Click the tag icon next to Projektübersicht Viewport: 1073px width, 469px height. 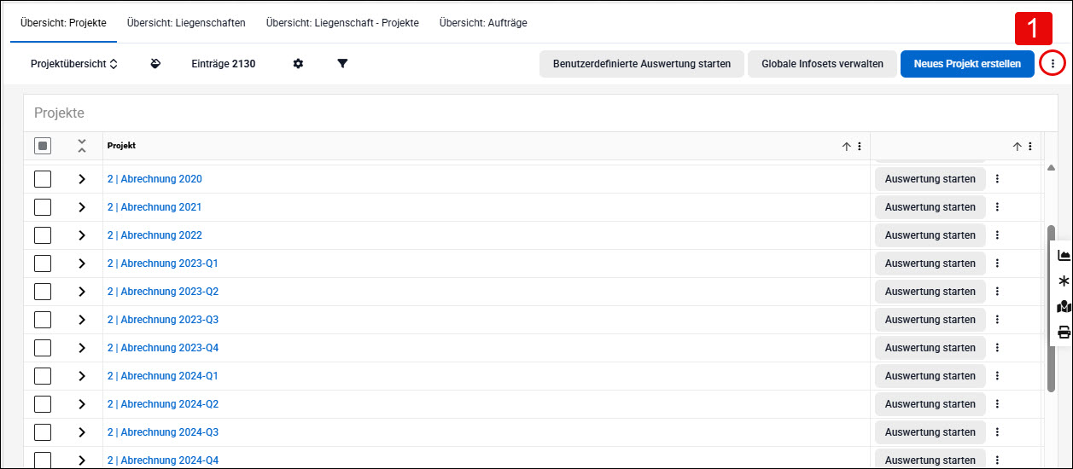(155, 64)
